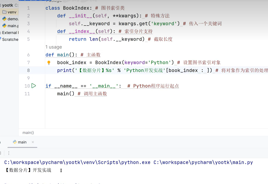Click 'return len(self.__keyword)' statement
This screenshot has width=268, height=184.
[107, 39]
